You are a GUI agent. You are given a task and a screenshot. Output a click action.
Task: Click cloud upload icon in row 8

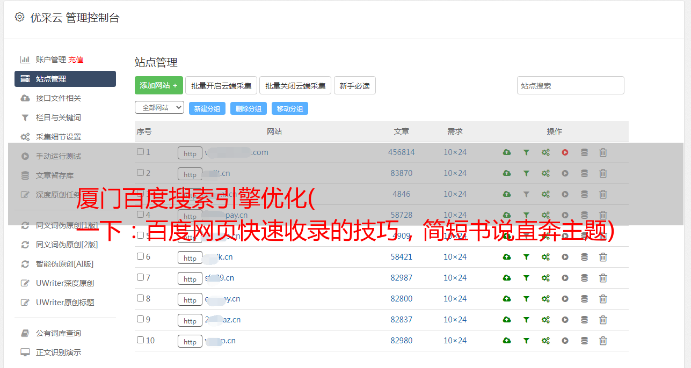point(507,299)
